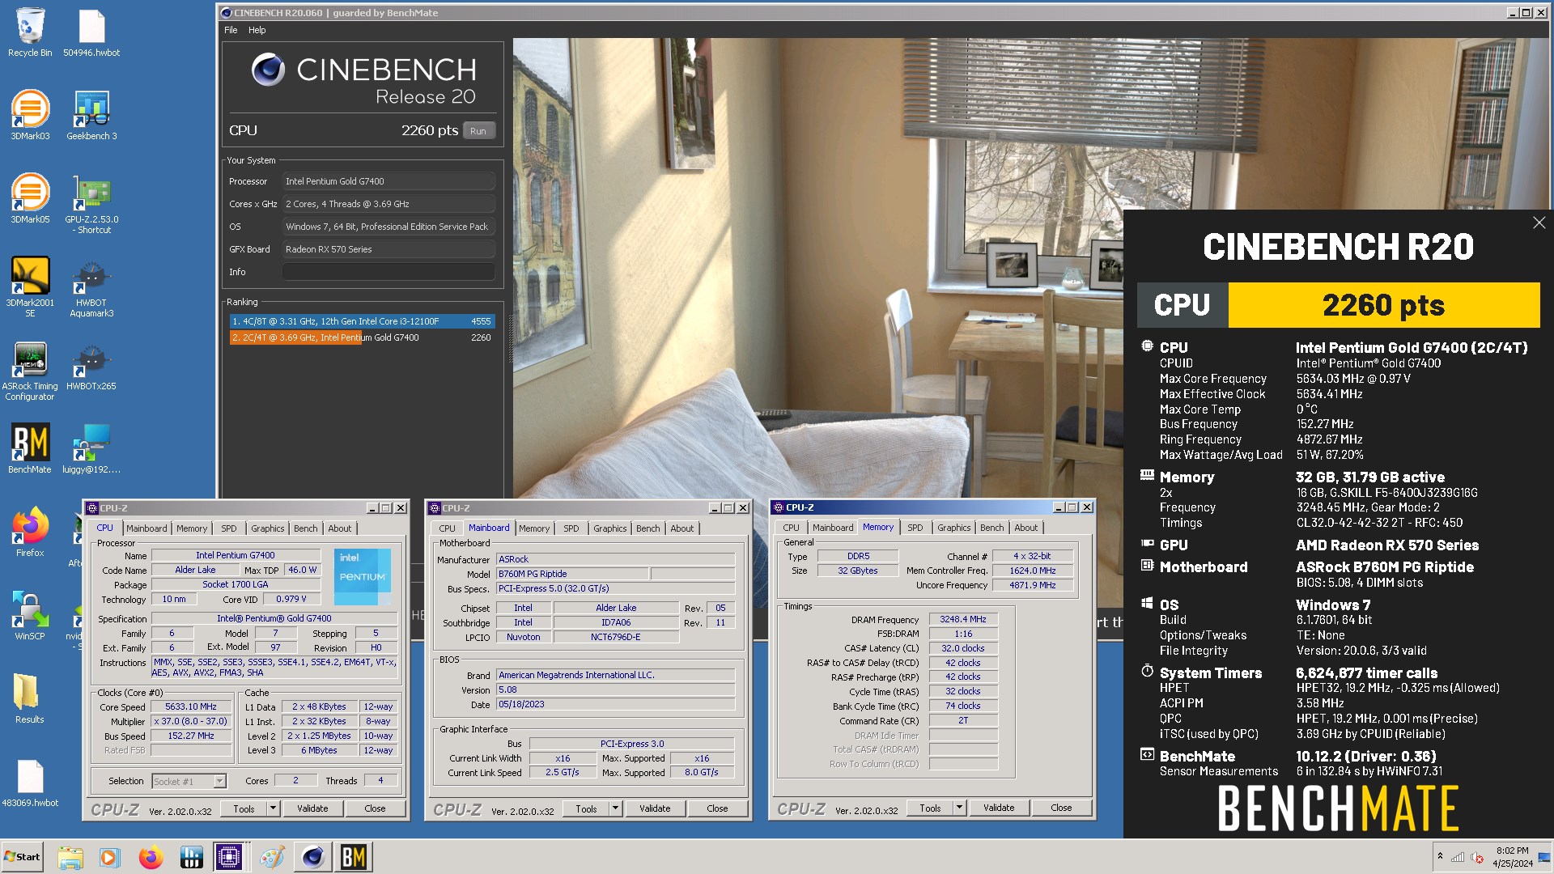Screen dimensions: 1554x874
Task: Click the CPU-Z chip icon in taskbar
Action: 229,857
